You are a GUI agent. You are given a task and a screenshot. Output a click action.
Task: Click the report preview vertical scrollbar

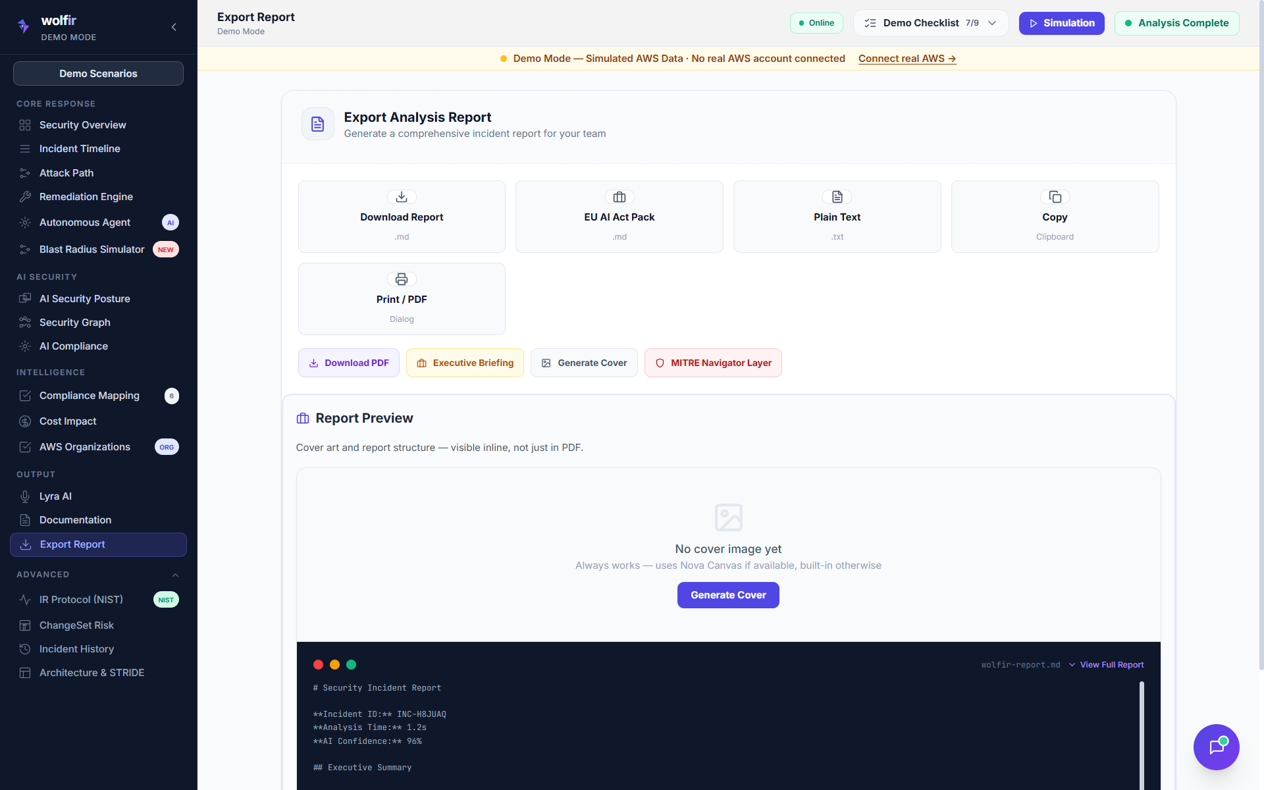(x=1142, y=731)
